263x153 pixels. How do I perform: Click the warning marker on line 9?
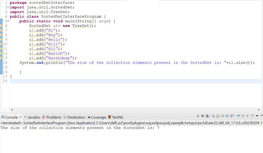(x=1, y=40)
